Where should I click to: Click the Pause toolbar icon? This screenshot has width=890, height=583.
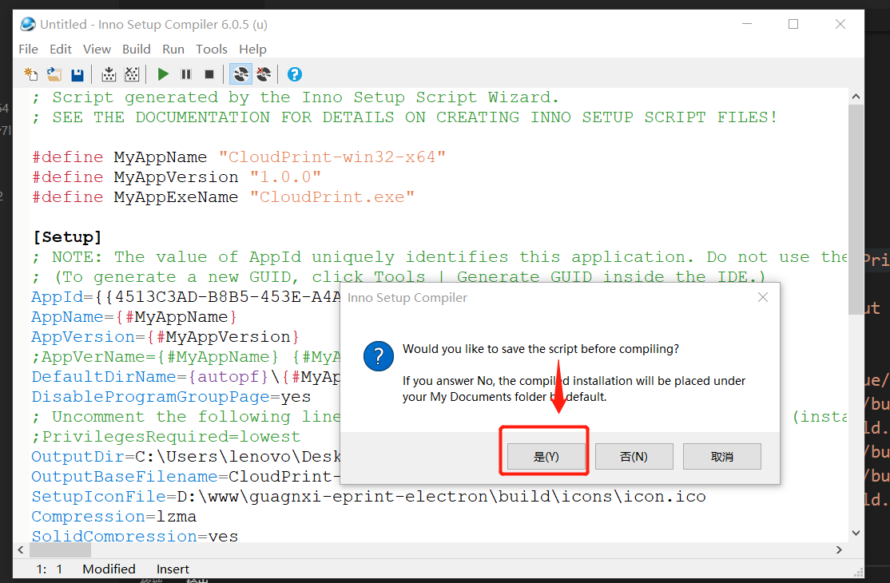pyautogui.click(x=185, y=74)
